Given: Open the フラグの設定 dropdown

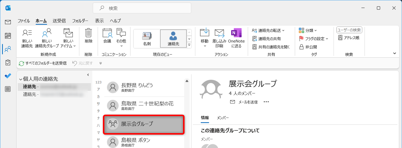Looking at the screenshot, I should 313,39.
